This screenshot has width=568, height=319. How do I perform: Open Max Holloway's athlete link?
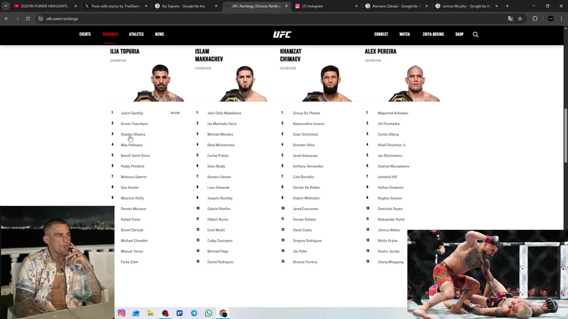click(131, 145)
